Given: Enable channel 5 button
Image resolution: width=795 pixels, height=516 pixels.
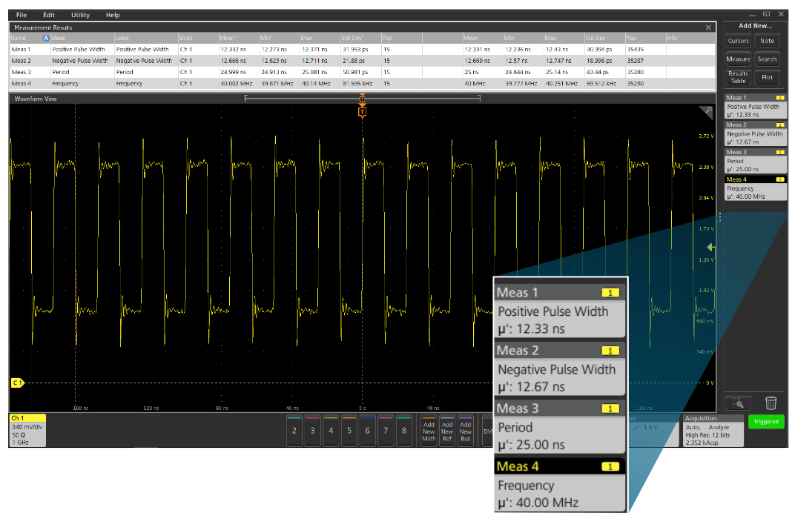Looking at the screenshot, I should (349, 429).
